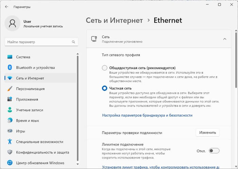
Task: Click the Персонализация paintbrush icon
Action: (x=10, y=89)
